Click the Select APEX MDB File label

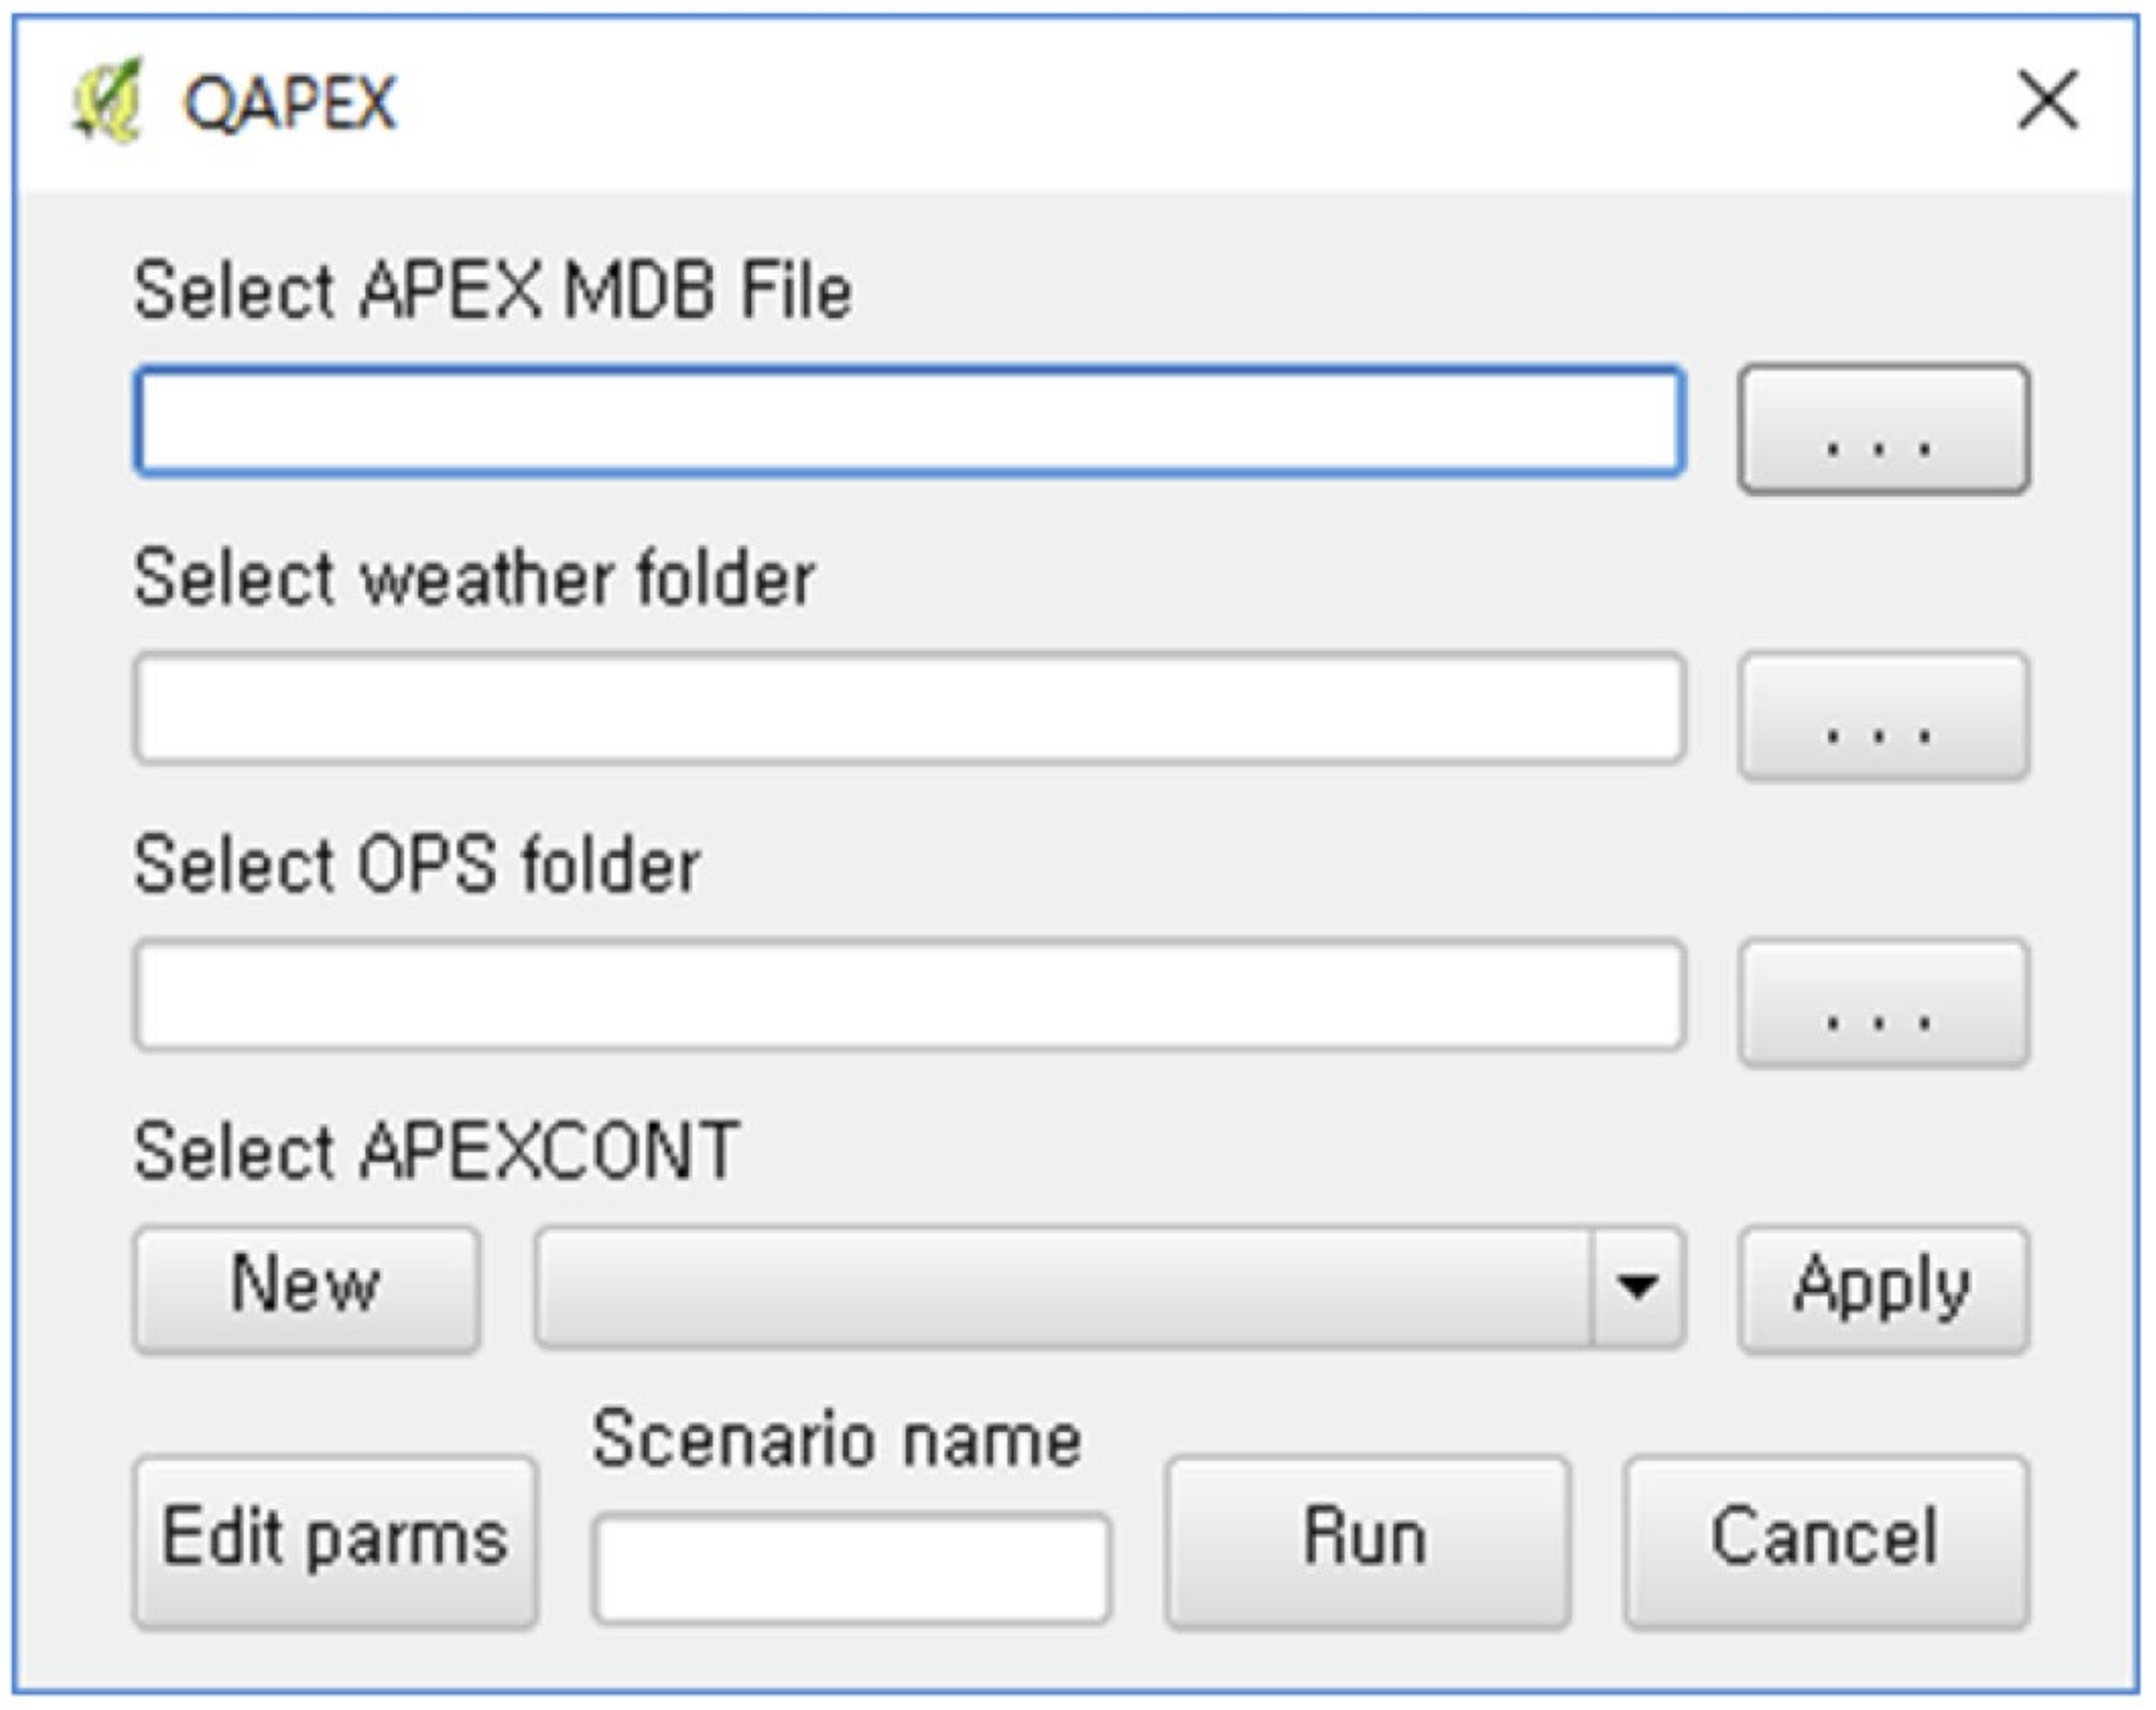pos(492,291)
